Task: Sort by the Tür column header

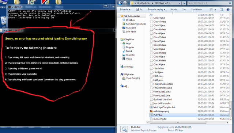Action: (x=222, y=15)
